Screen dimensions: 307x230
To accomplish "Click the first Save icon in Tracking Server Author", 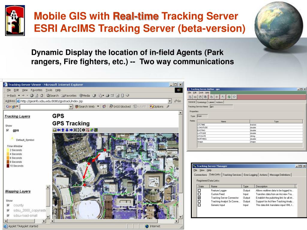I will [200, 97].
